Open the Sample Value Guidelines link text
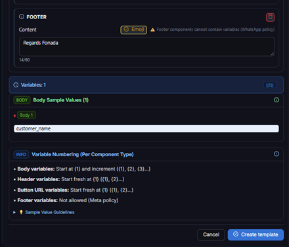The width and height of the screenshot is (289, 247). pos(50,212)
